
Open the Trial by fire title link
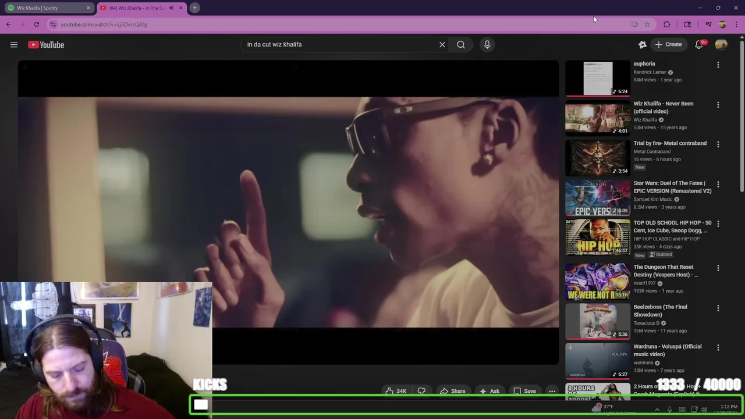pos(670,143)
